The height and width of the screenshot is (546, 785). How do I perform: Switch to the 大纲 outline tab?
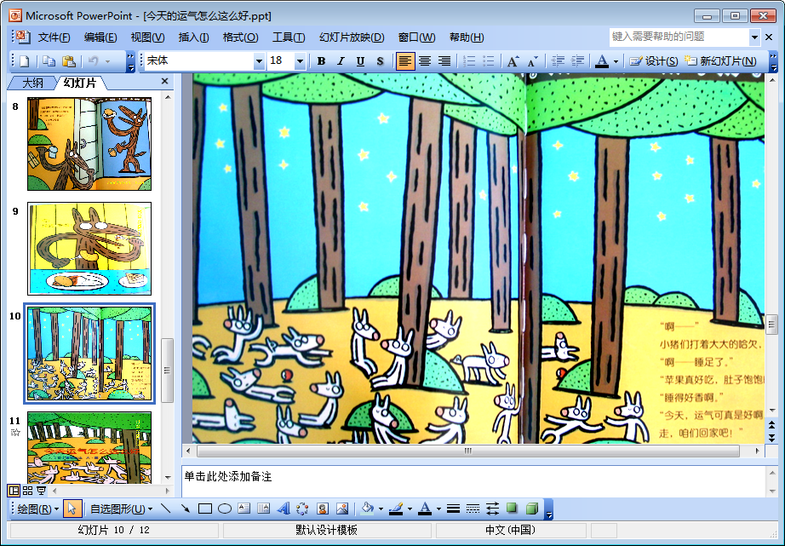(33, 83)
